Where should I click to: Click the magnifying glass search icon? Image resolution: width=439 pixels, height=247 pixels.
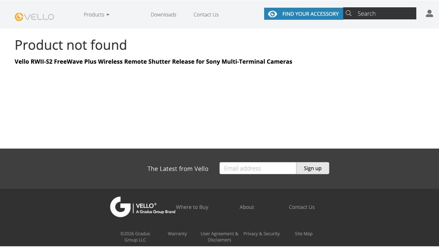349,14
